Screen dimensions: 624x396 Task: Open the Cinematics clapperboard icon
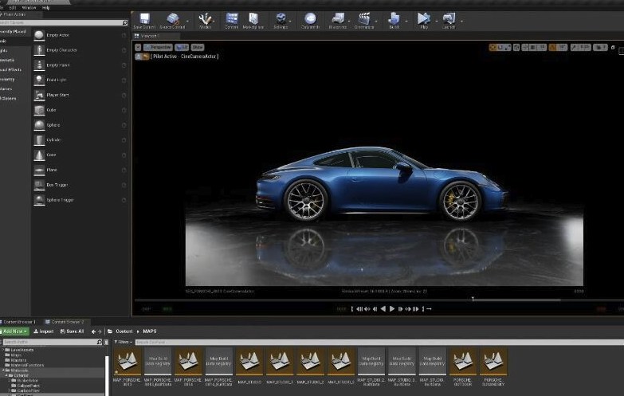[x=364, y=18]
